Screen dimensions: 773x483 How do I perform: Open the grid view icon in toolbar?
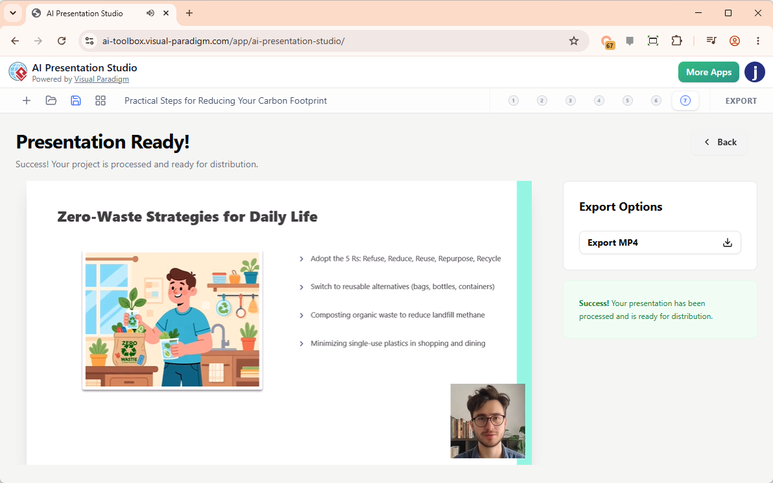coord(101,100)
